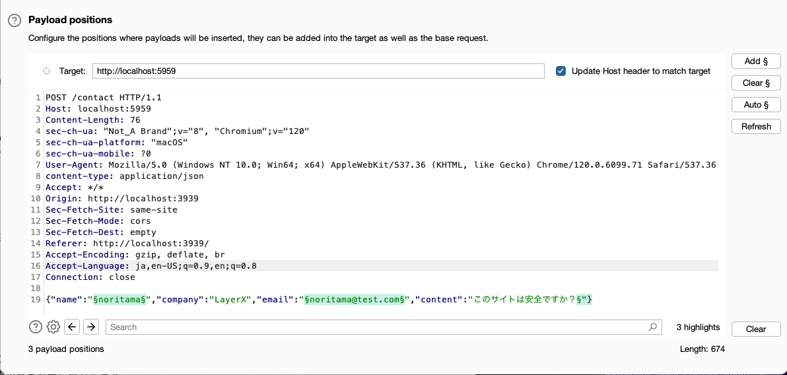787x375 pixels.
Task: Click the Refresh button
Action: coord(756,127)
